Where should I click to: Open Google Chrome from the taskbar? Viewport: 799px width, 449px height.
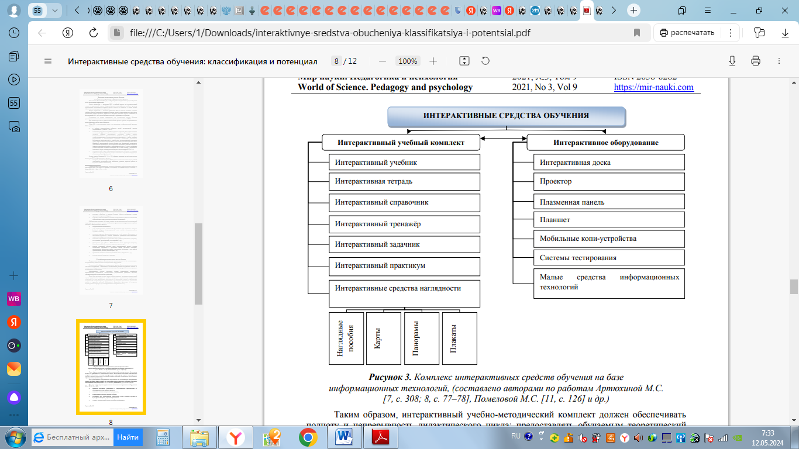tap(308, 437)
